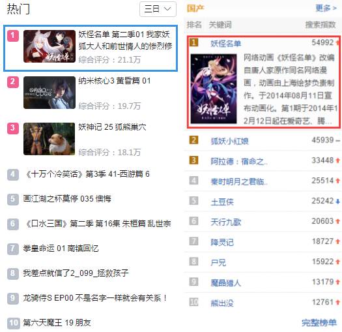Open the 完整榜单 full ranking link

point(319,322)
